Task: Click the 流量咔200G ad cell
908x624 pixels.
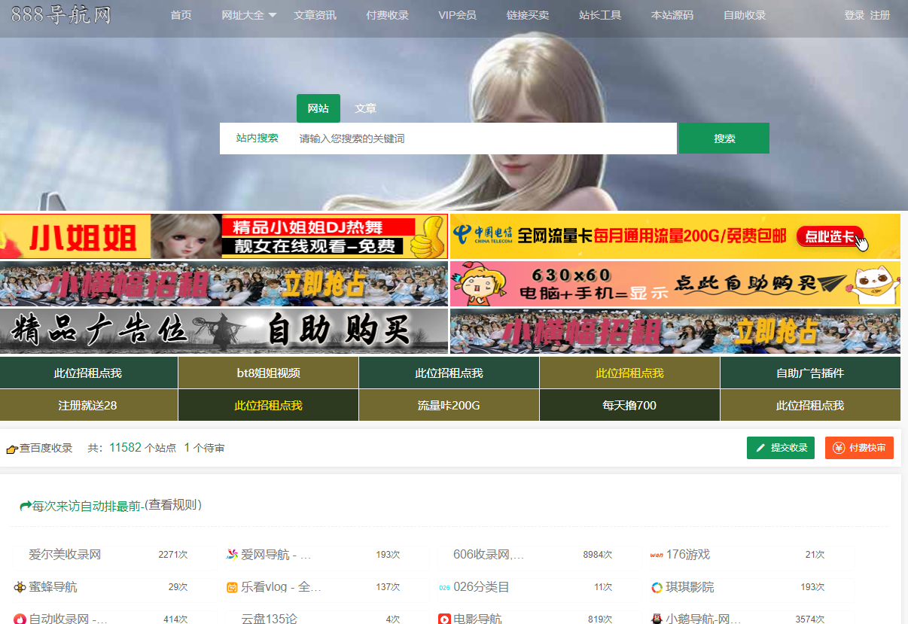Action: coord(449,405)
